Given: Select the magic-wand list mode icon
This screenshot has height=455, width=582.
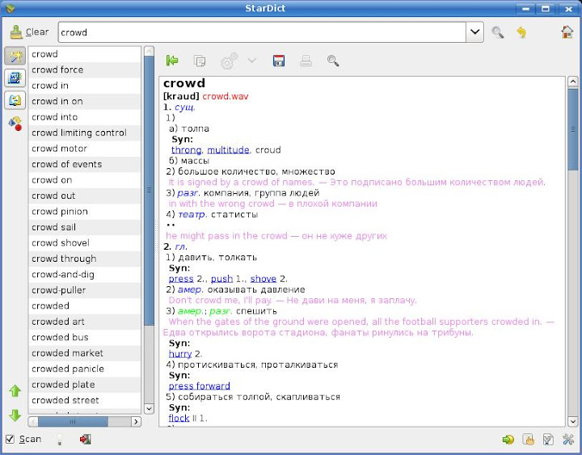Looking at the screenshot, I should point(15,57).
